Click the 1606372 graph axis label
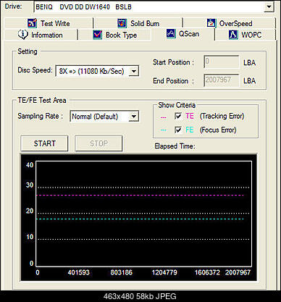This screenshot has height=302, width=281. pos(207,272)
